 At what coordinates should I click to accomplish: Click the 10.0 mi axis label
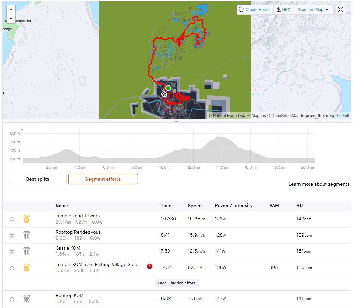165,167
